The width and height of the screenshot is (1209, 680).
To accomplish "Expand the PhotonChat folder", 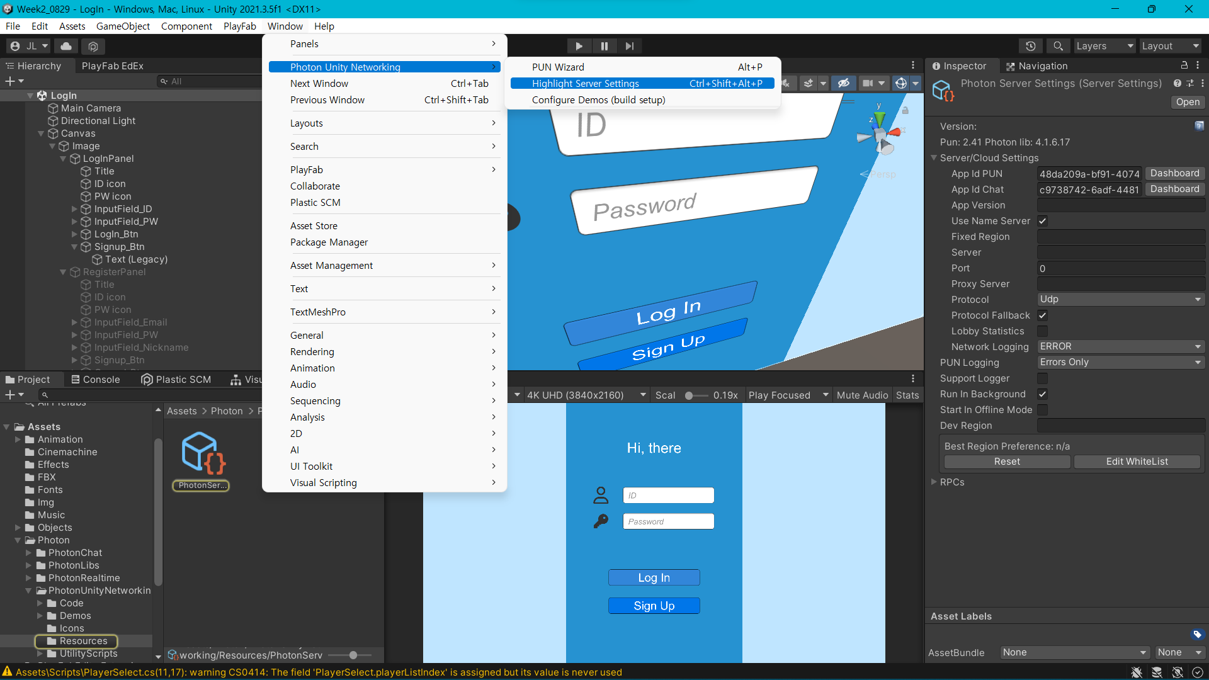I will [x=28, y=553].
